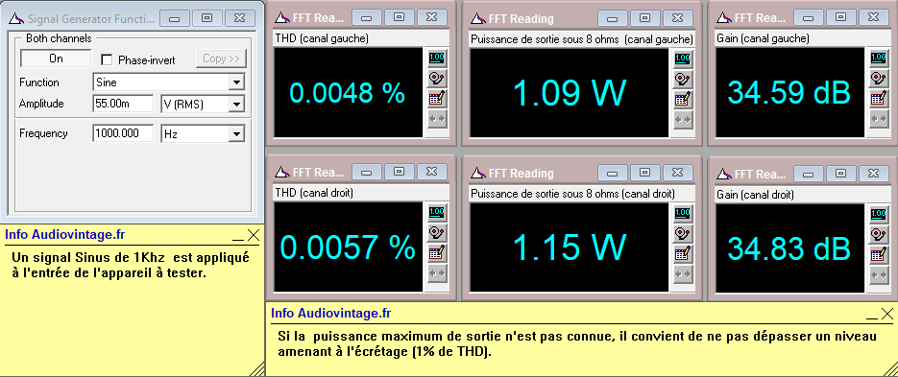Viewport: 898px width, 377px height.
Task: Toggle the On generator button
Action: [x=56, y=59]
